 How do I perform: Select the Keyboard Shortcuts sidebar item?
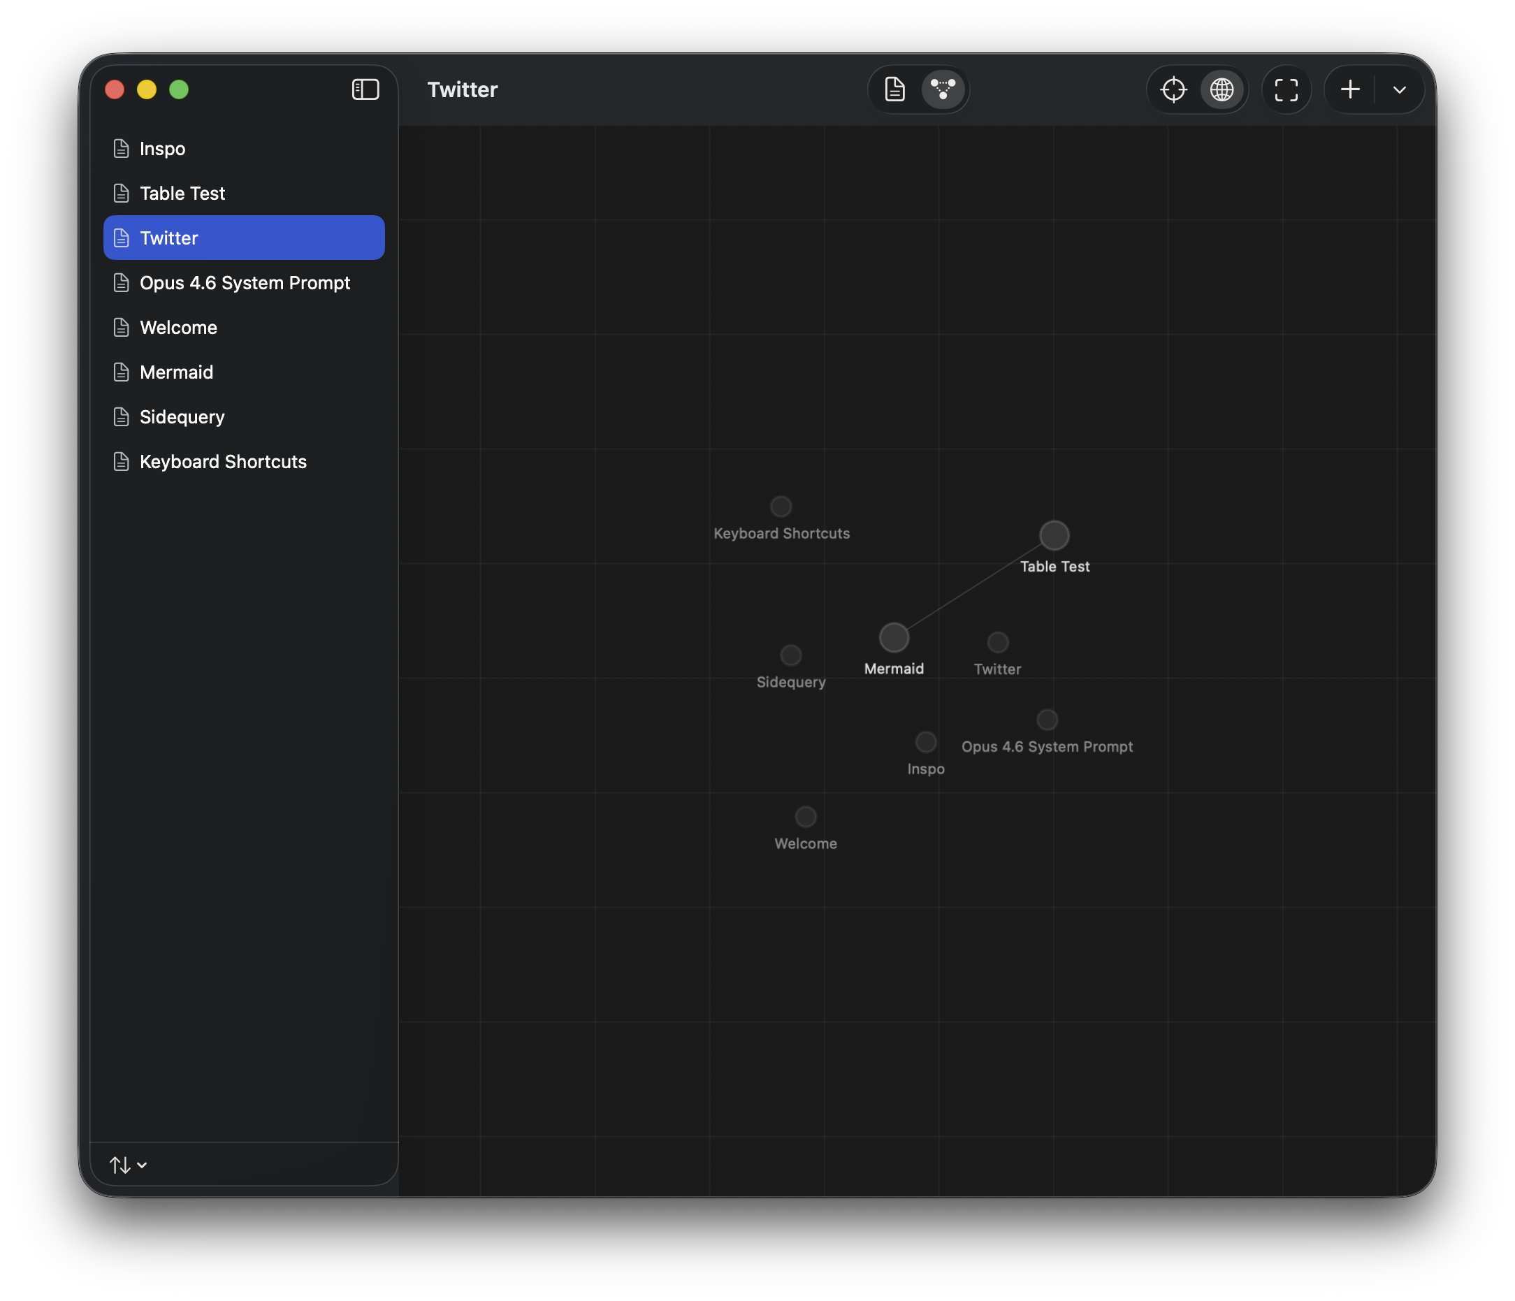point(222,461)
